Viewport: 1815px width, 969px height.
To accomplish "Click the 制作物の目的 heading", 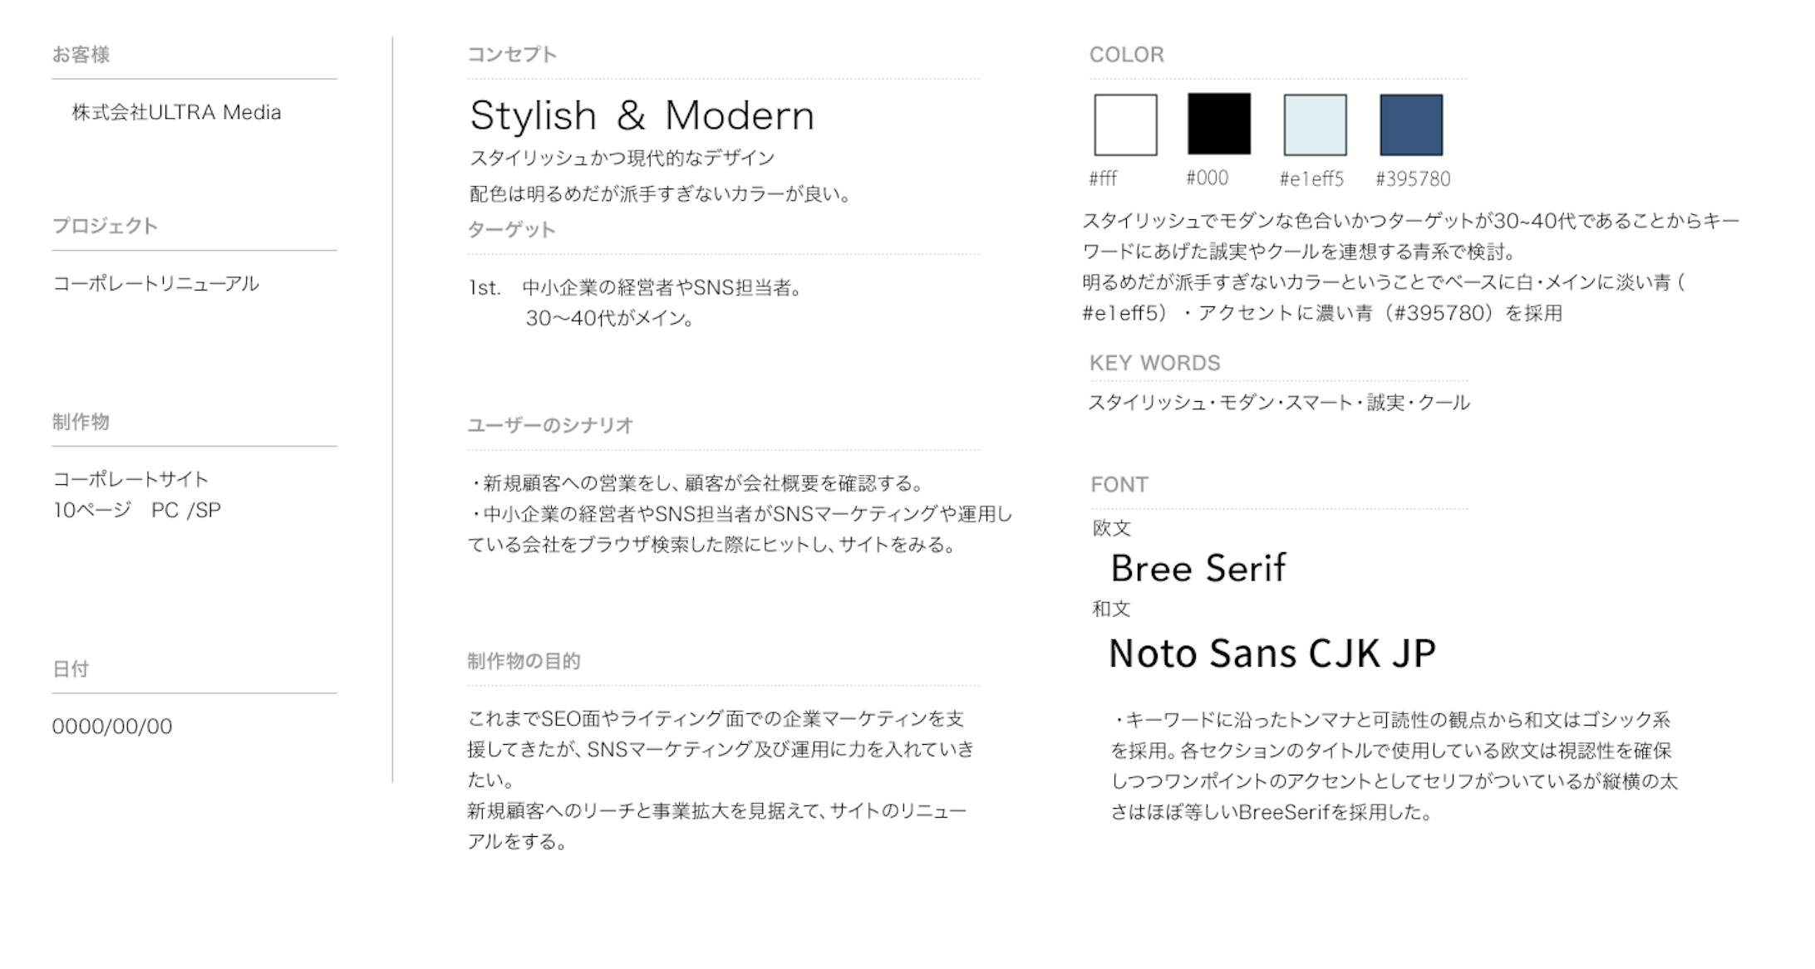I will [524, 661].
